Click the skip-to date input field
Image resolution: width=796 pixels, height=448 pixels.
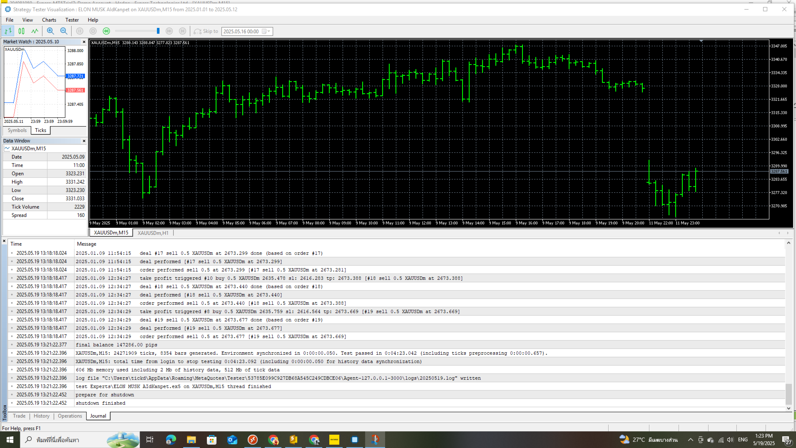(x=241, y=31)
